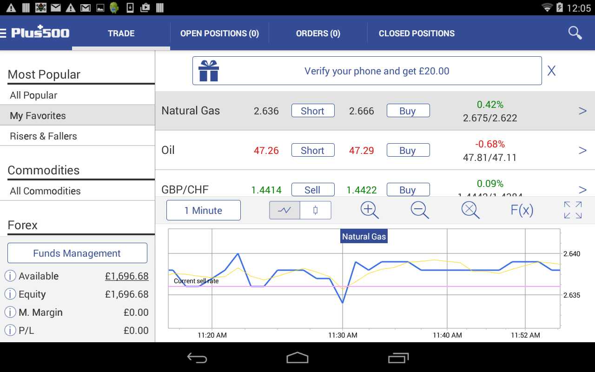The height and width of the screenshot is (372, 595).
Task: Show info for Available balance
Action: tap(10, 276)
